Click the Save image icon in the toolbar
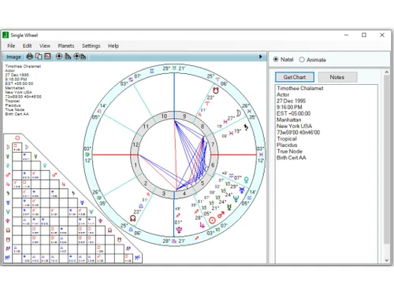Viewport: 394px width, 295px height. pyautogui.click(x=47, y=56)
